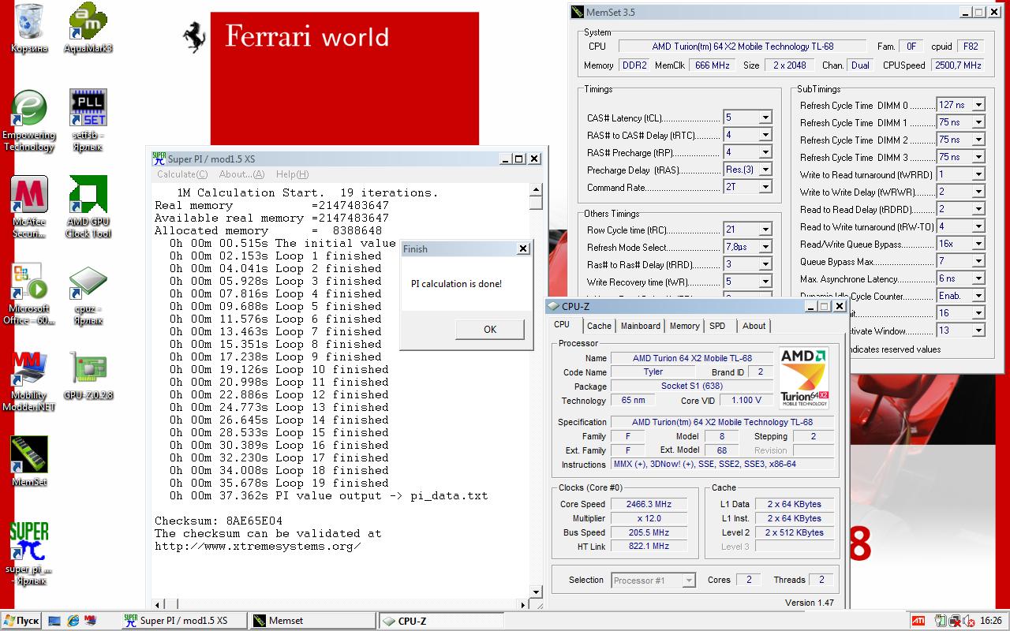Open Microsoft Office 60 desktop shortcut

point(29,294)
